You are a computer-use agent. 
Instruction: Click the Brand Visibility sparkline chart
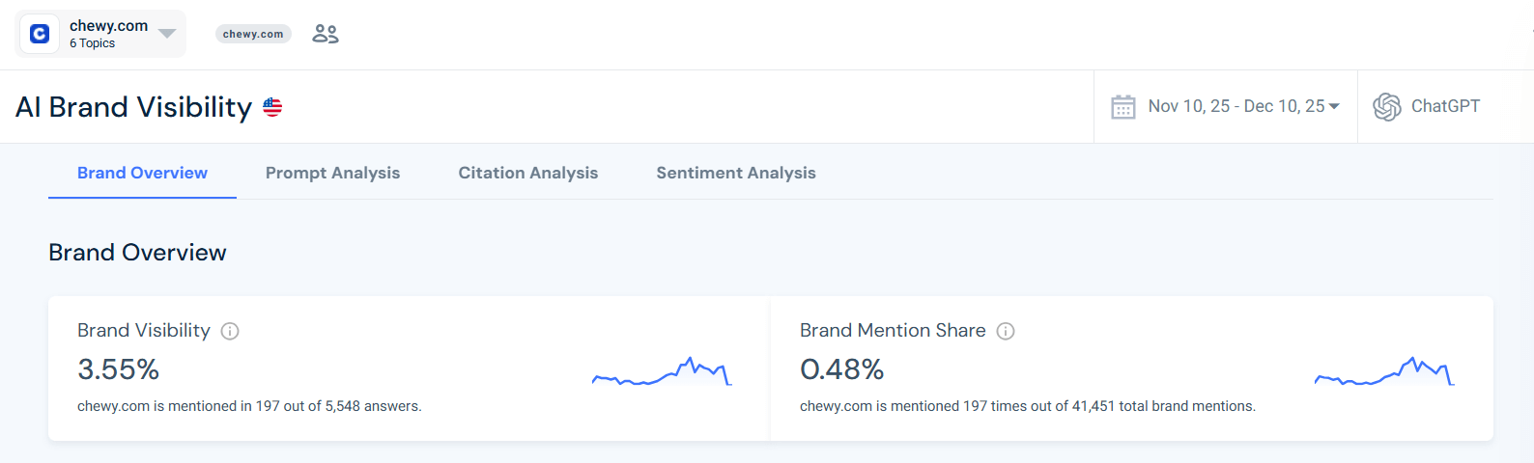pos(662,372)
